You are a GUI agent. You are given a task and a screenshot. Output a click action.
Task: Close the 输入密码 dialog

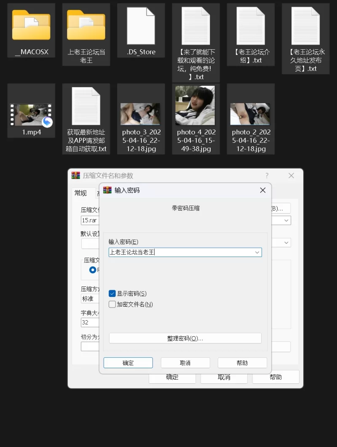262,190
